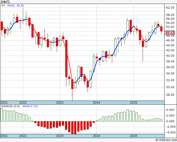Click the IAT legend label
This screenshot has height=142, width=177.
(x=3, y=5)
